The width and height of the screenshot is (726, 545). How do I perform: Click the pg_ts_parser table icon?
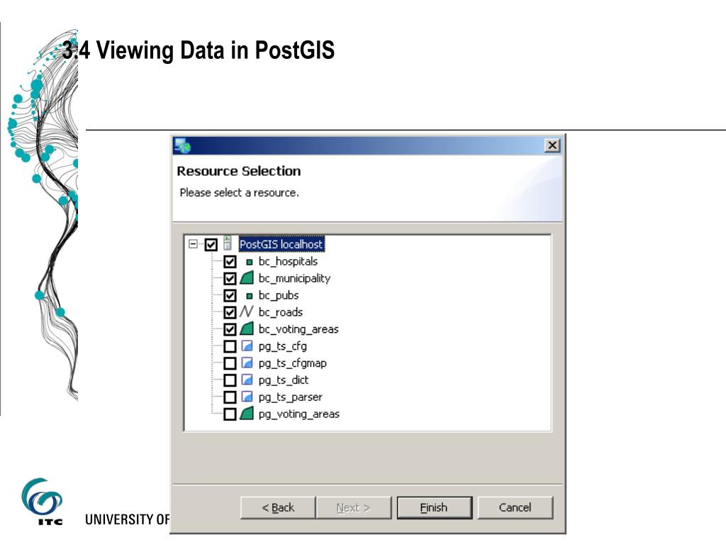(x=247, y=397)
